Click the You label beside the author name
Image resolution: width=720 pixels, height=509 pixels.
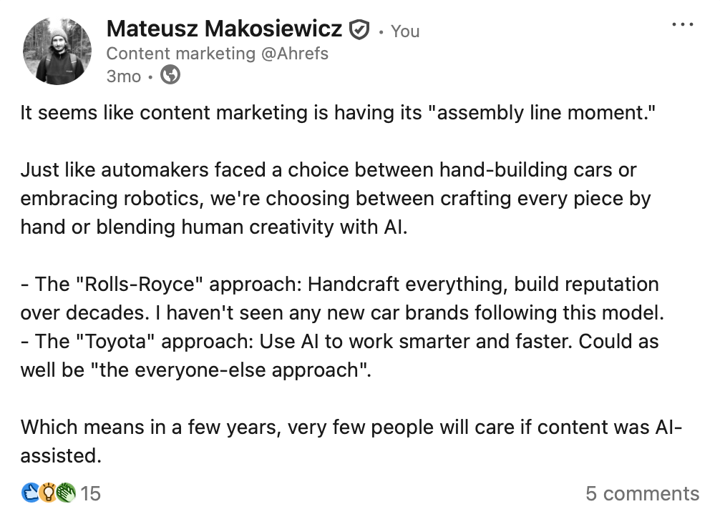click(404, 30)
